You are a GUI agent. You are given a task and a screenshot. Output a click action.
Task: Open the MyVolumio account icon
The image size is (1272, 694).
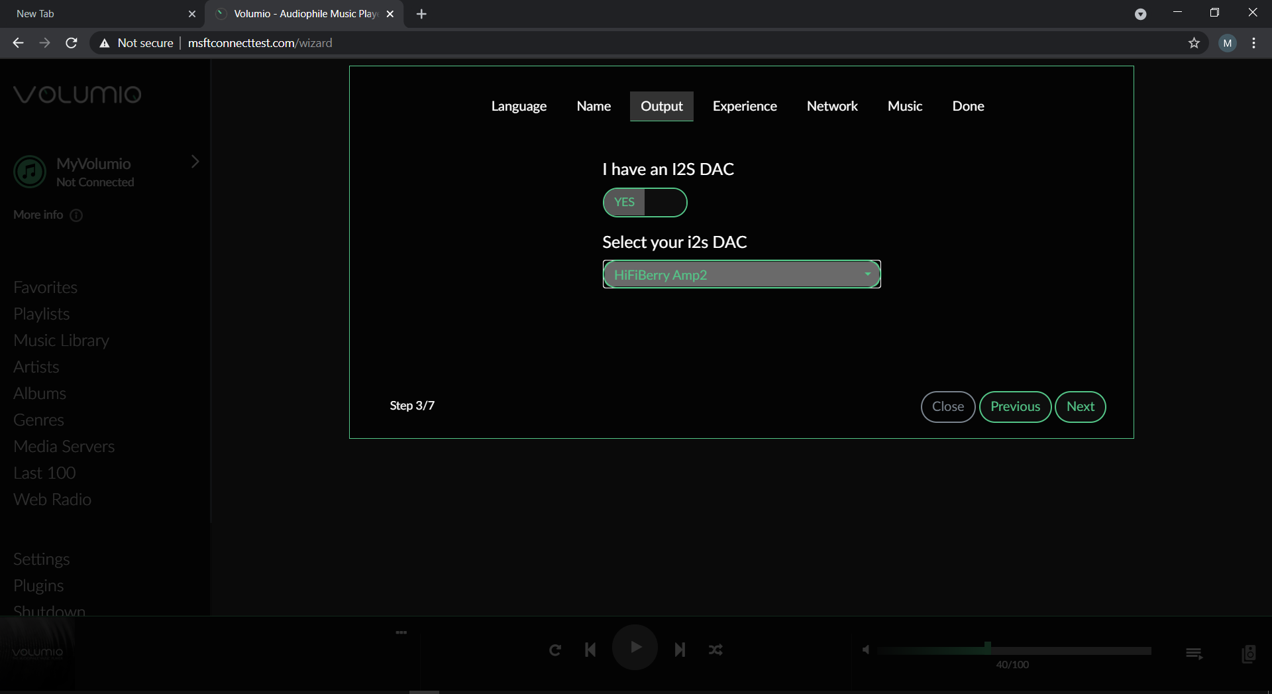(30, 172)
